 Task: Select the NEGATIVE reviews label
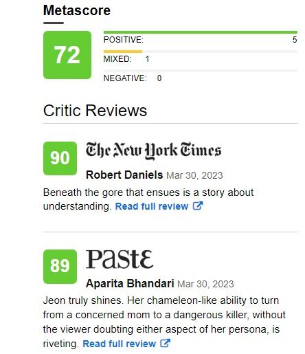[x=125, y=78]
